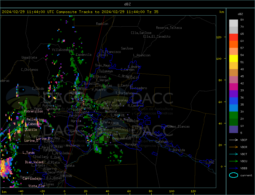Pick the blue swatch between 36 and 35
255x195 pixels.
(x=233, y=101)
